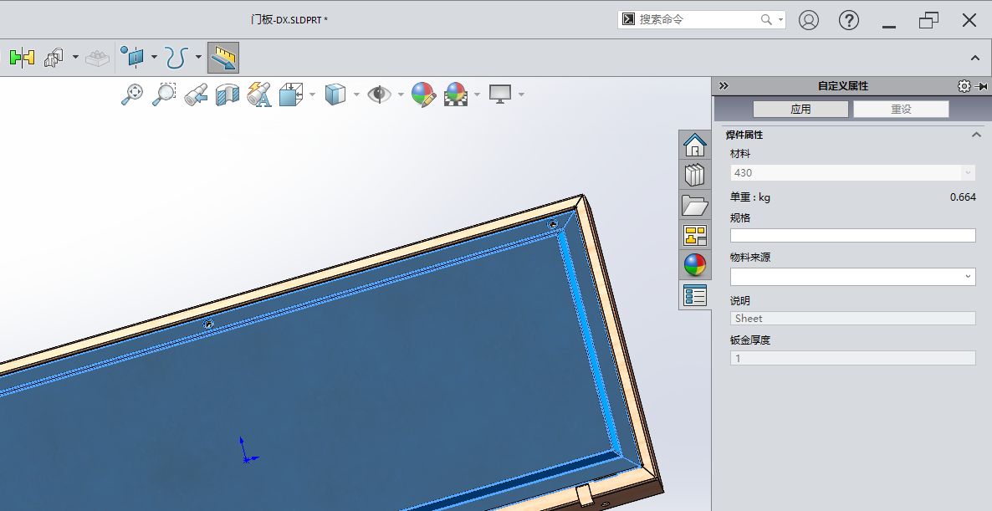Expand the pattern feature dropdown arrow
Viewport: 992px width, 511px height.
click(x=75, y=58)
